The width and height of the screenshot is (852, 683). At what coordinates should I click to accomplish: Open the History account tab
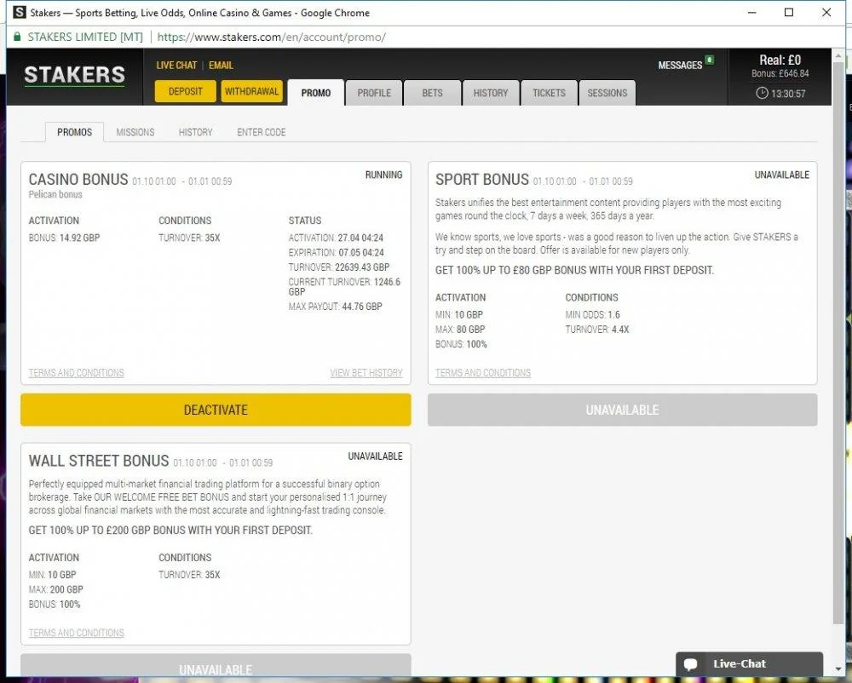pyautogui.click(x=491, y=93)
